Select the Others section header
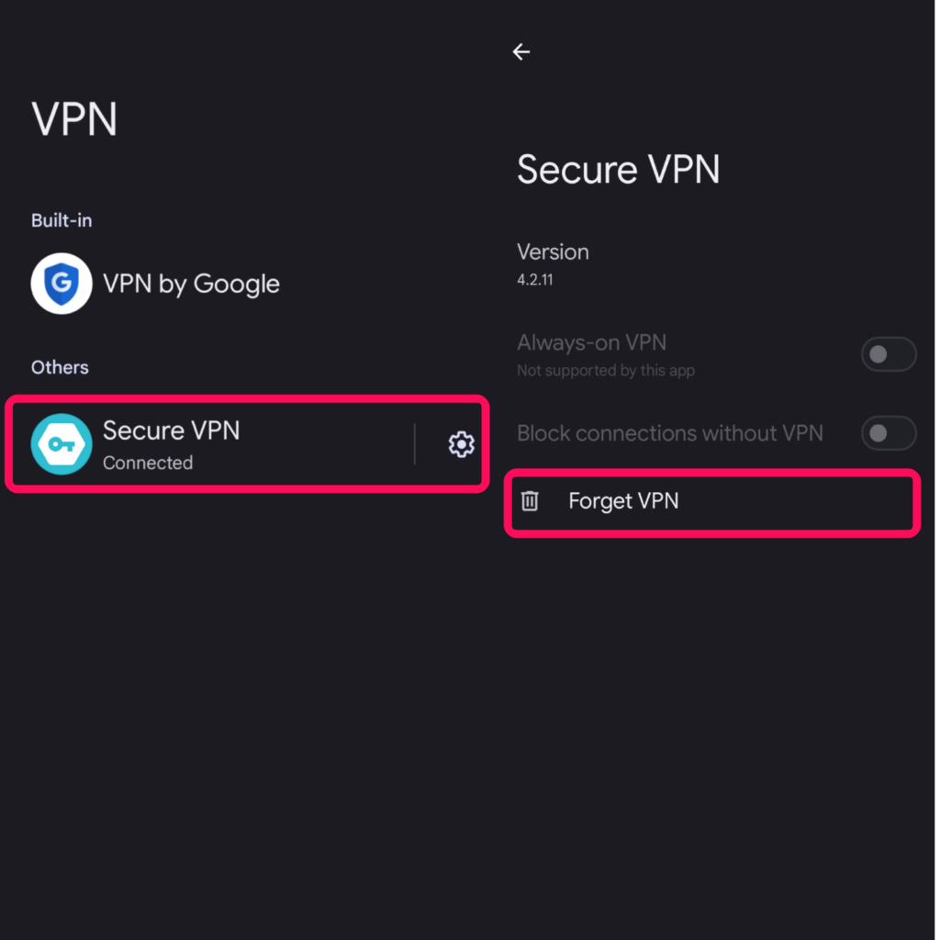This screenshot has height=940, width=940. pos(59,367)
